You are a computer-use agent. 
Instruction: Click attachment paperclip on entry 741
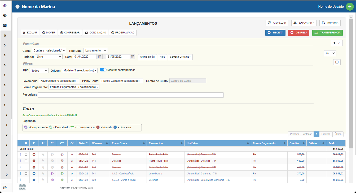[43, 174]
